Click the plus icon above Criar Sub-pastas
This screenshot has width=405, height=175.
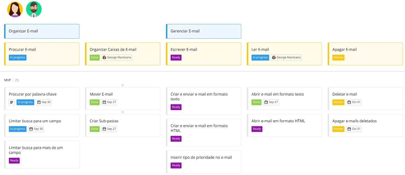[x=123, y=112]
